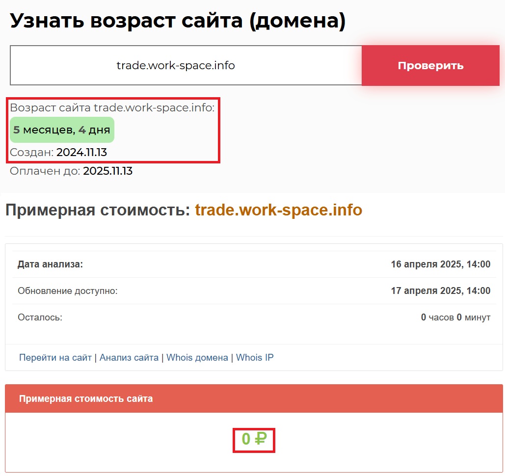
Task: Click the Оплачен до date 2025.11.13
Action: coord(107,171)
